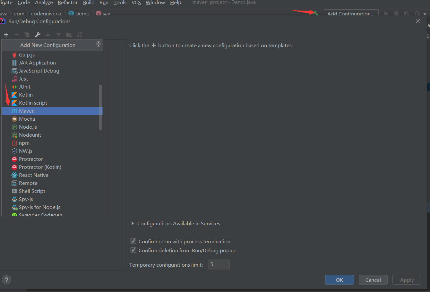Viewport: 430px width, 292px height.
Task: Enable Confirm rerun with process termination checkbox
Action: click(x=133, y=241)
